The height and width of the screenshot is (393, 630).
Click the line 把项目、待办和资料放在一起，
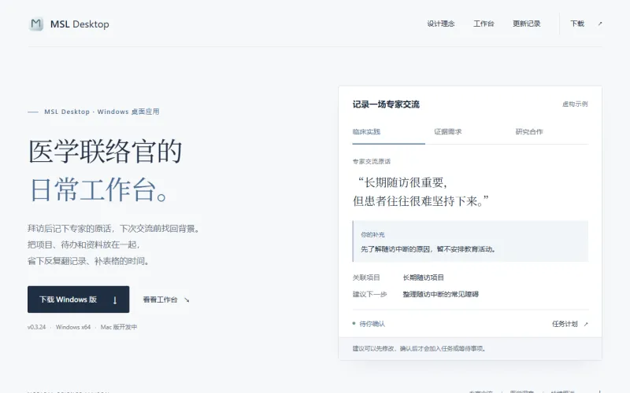[x=83, y=244]
